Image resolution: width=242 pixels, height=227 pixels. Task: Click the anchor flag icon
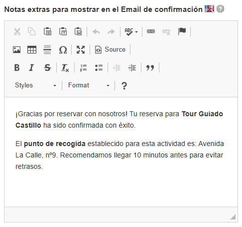[182, 31]
